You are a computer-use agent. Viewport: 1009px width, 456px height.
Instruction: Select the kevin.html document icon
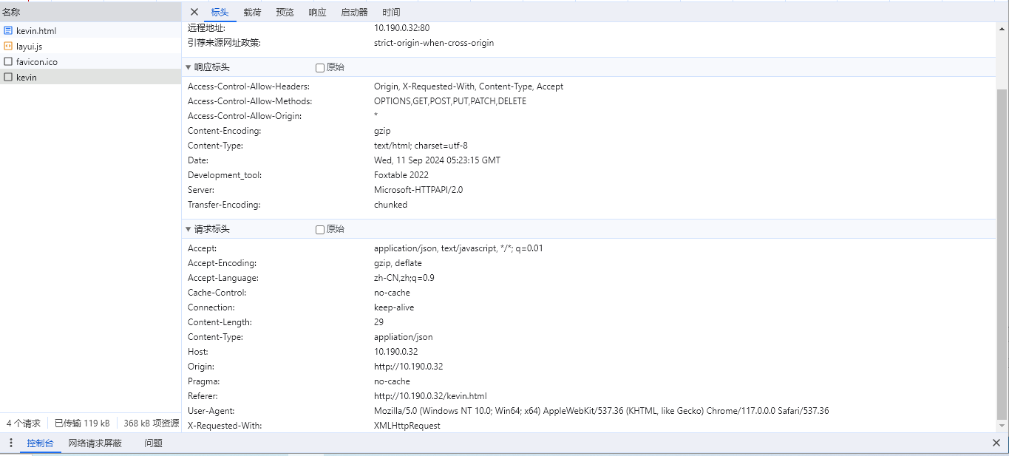8,31
